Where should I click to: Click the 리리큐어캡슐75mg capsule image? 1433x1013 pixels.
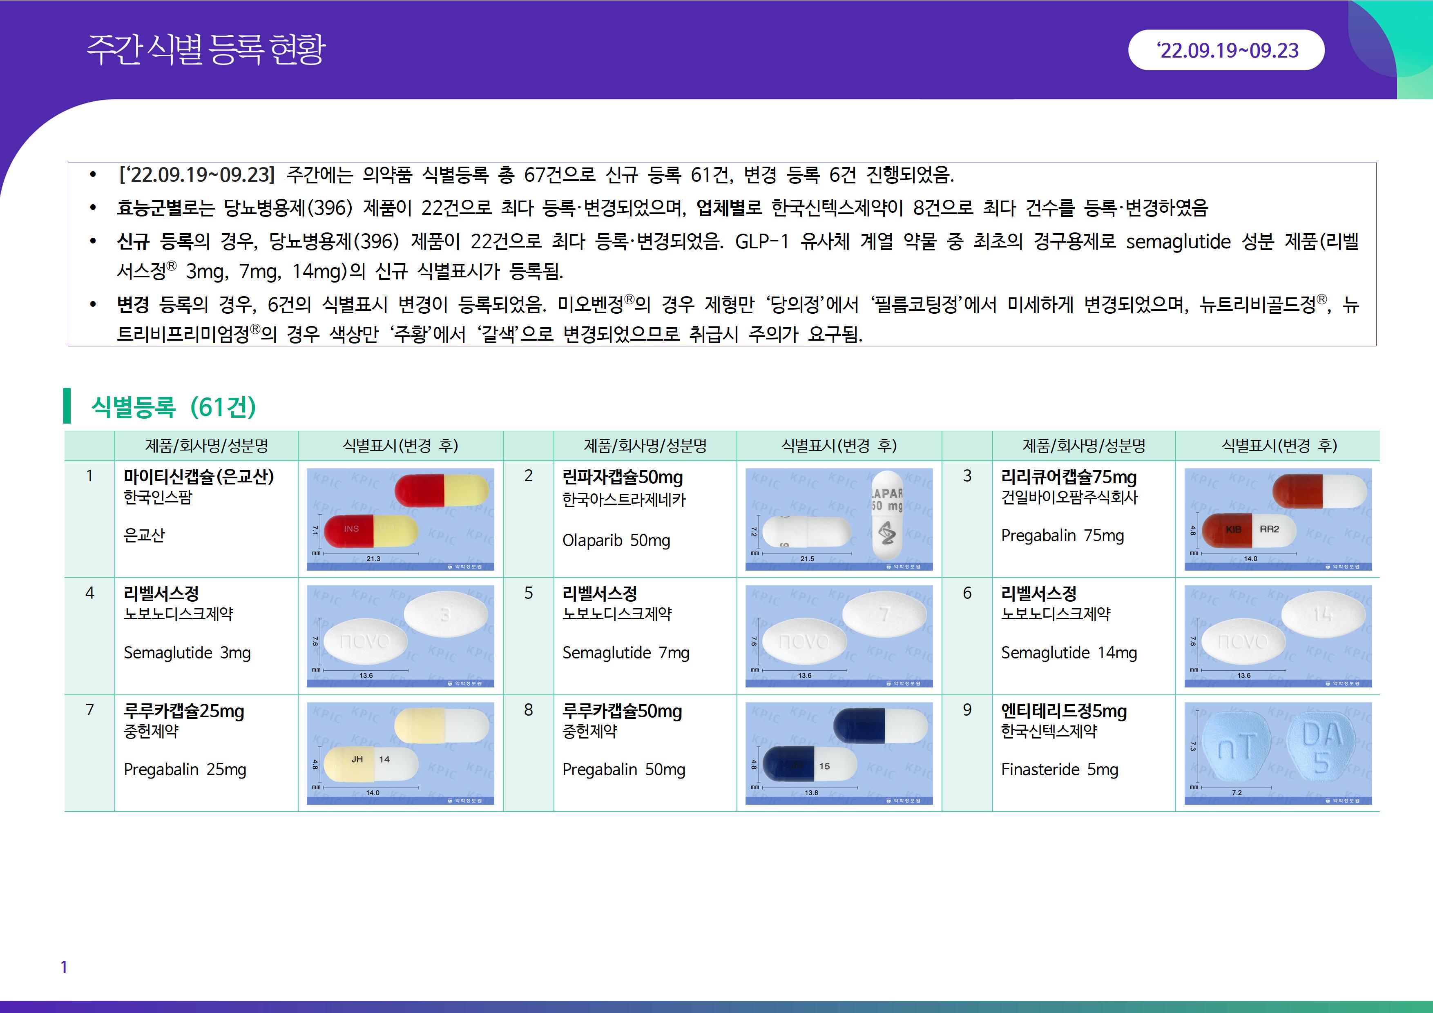[1278, 519]
